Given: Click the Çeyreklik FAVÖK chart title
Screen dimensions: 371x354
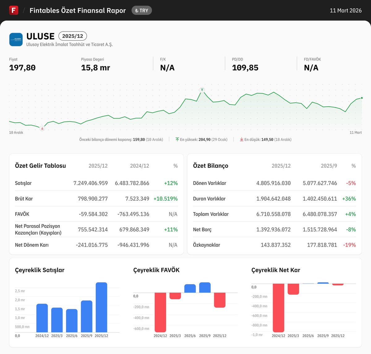Looking at the screenshot, I should [156, 270].
